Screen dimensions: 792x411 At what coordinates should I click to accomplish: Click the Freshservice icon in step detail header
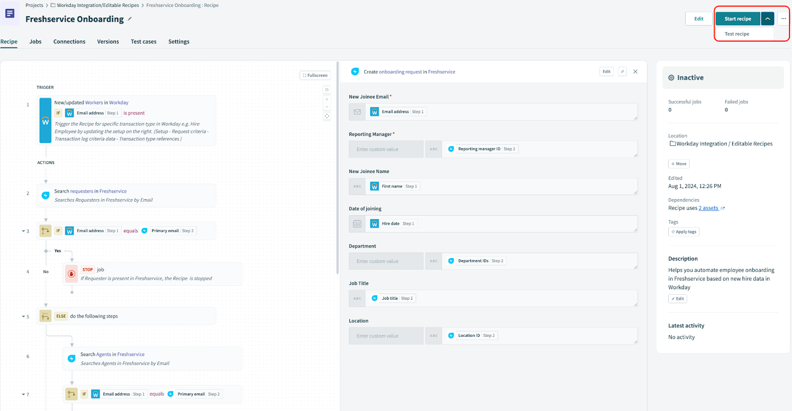(x=355, y=72)
